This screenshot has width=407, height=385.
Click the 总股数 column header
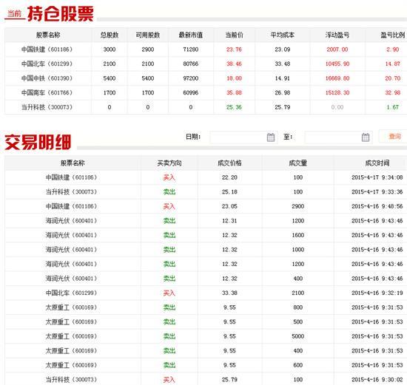(110, 35)
